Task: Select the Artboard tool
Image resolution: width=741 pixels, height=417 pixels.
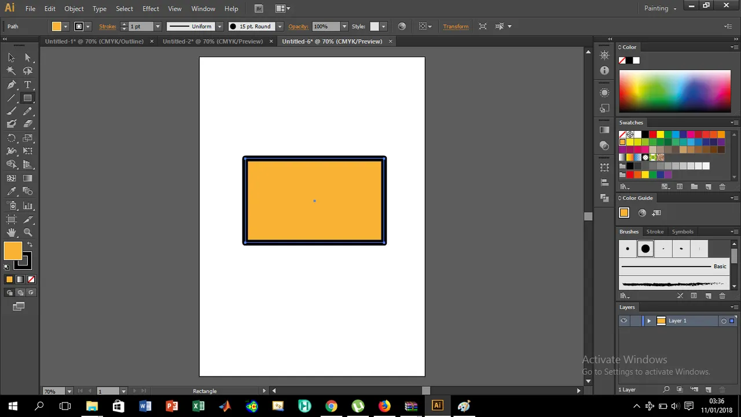Action: [11, 219]
